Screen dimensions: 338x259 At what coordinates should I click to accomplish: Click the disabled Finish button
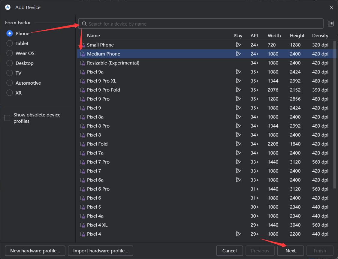point(320,251)
